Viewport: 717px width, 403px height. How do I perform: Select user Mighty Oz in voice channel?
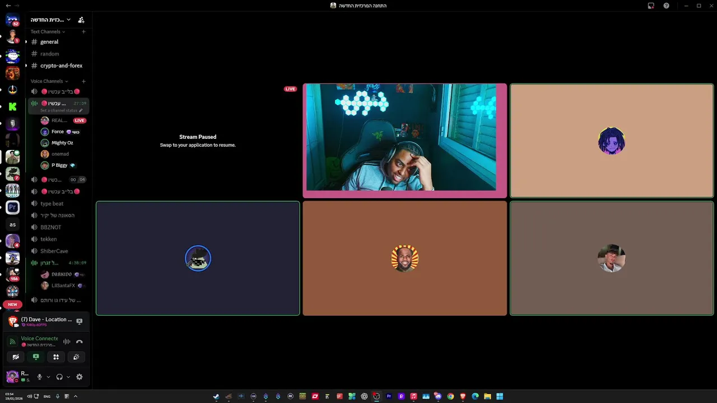(x=63, y=143)
